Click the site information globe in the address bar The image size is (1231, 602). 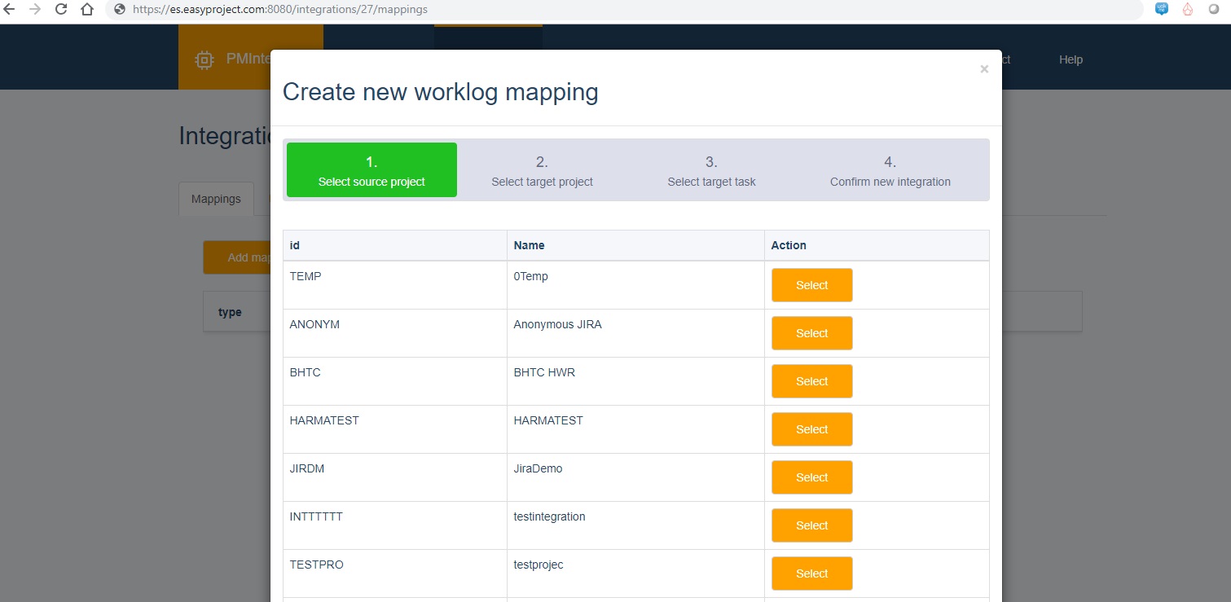click(121, 10)
